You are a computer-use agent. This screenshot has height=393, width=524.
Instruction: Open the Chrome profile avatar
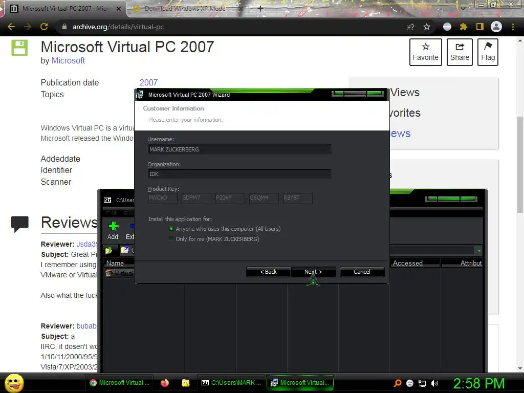(496, 27)
